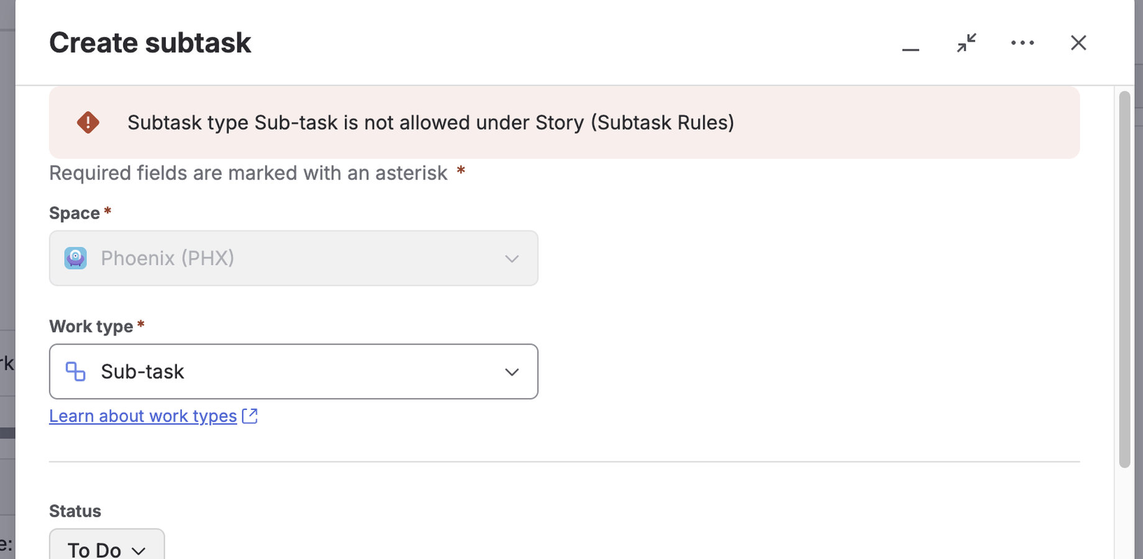Expand the Work type dropdown chevron

pos(512,372)
